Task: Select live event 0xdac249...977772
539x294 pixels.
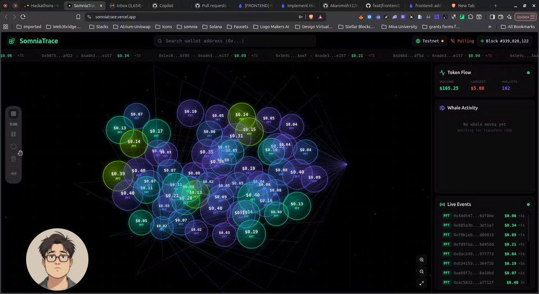Action: point(483,254)
